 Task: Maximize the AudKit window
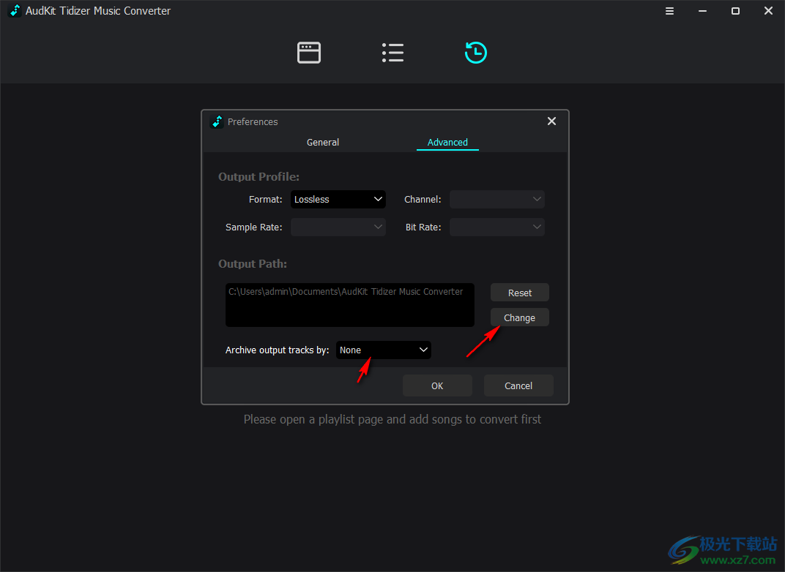[735, 11]
